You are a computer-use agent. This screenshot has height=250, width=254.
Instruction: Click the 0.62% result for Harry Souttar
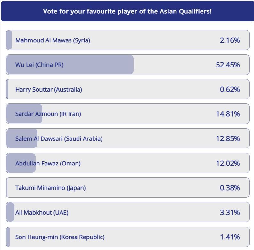[x=230, y=89]
